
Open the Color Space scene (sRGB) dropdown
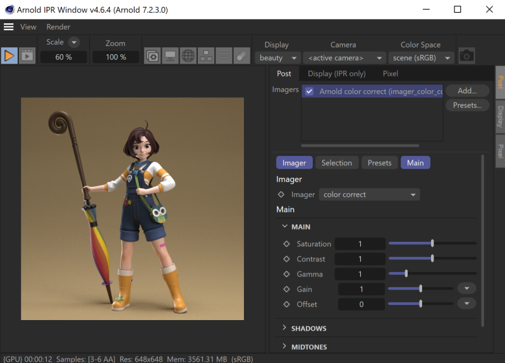(x=421, y=58)
